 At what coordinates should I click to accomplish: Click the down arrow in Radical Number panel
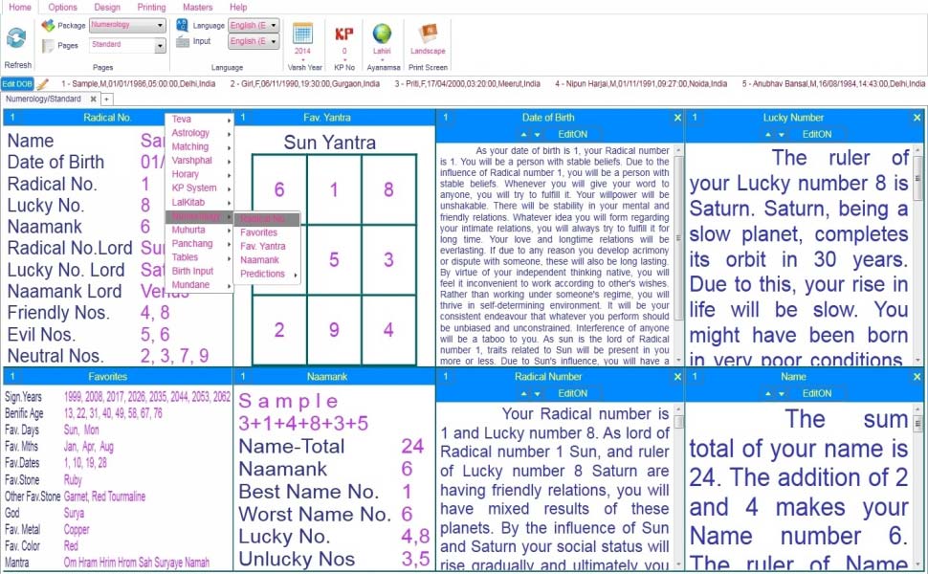coord(538,394)
